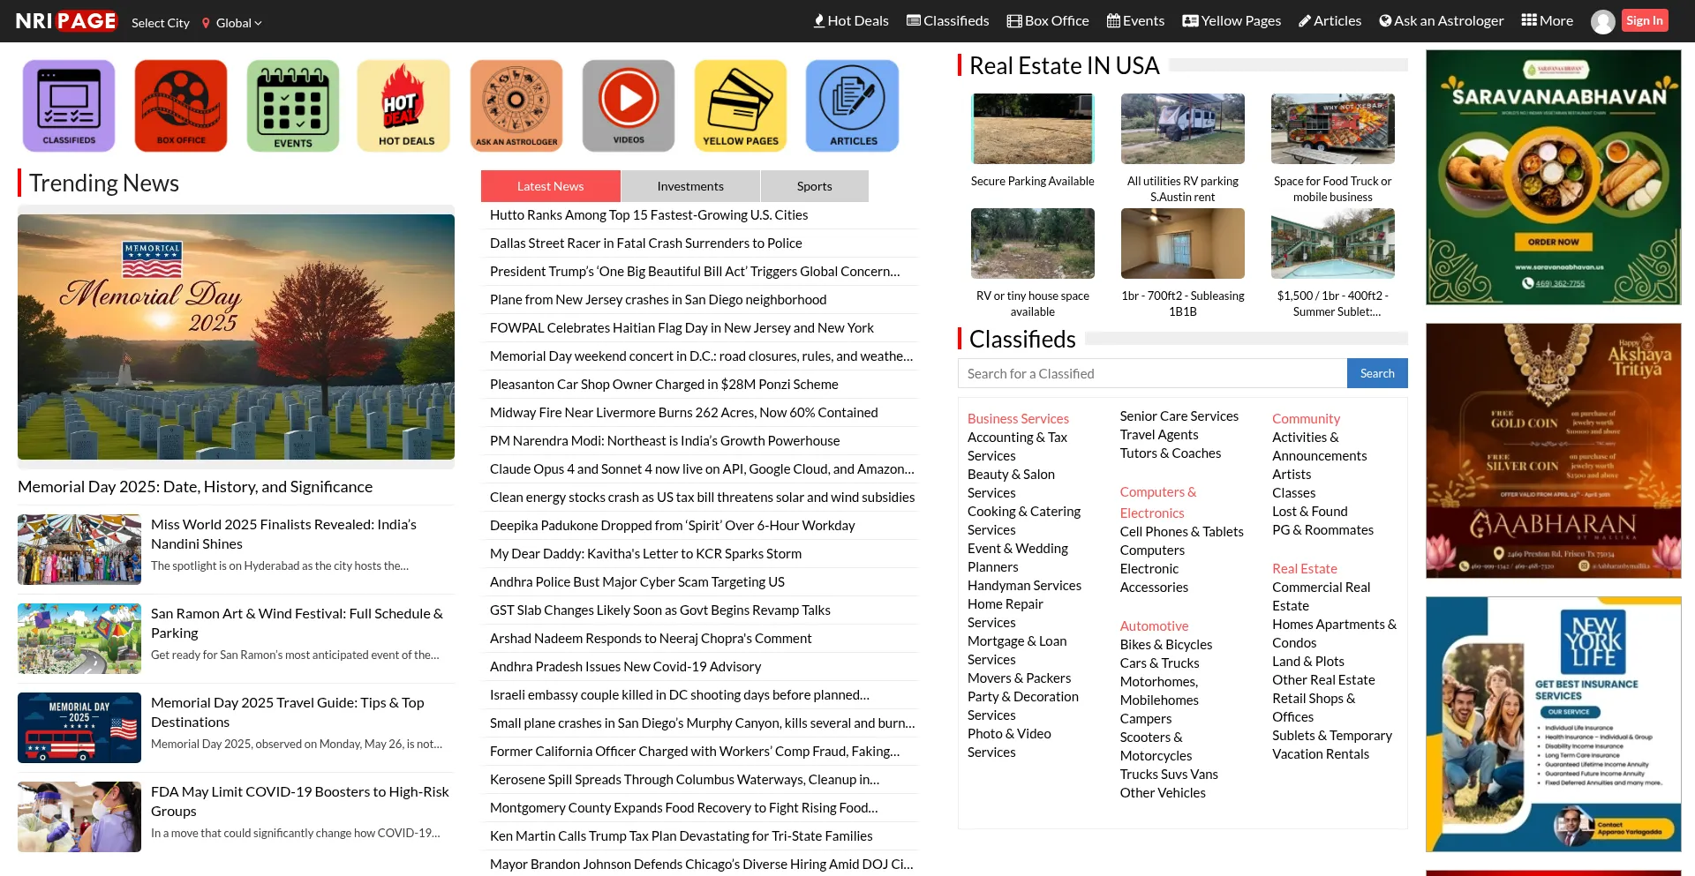This screenshot has height=876, width=1695.
Task: Open Dallas Street Racer Fatal Crash headline
Action: click(646, 243)
